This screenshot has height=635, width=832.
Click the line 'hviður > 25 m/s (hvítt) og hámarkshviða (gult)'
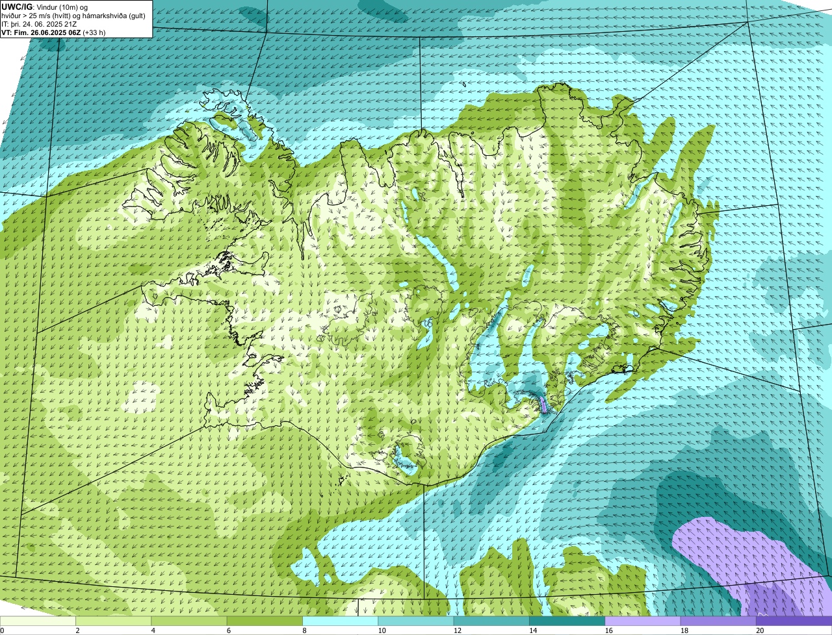[73, 15]
